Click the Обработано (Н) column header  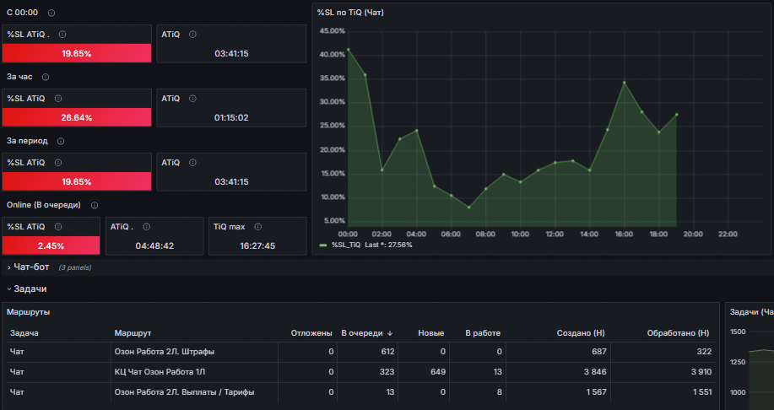(678, 333)
